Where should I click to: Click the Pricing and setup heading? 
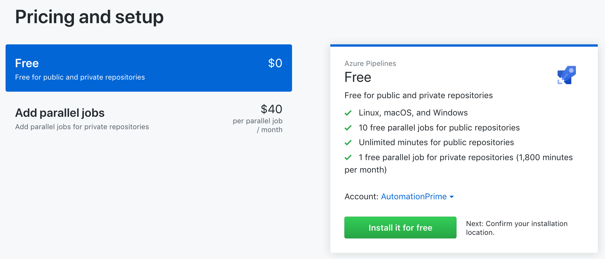point(89,17)
